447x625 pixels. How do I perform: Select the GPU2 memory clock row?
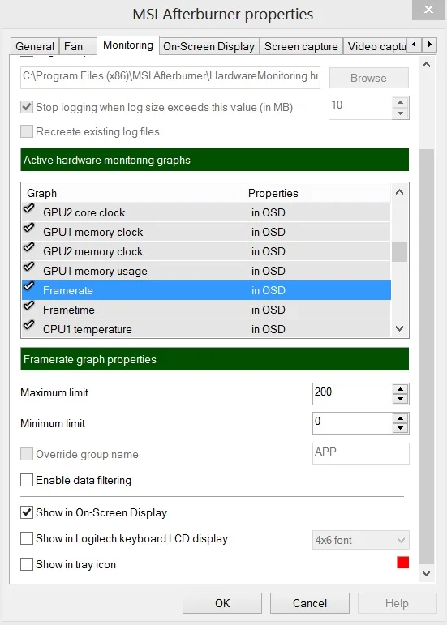click(206, 251)
